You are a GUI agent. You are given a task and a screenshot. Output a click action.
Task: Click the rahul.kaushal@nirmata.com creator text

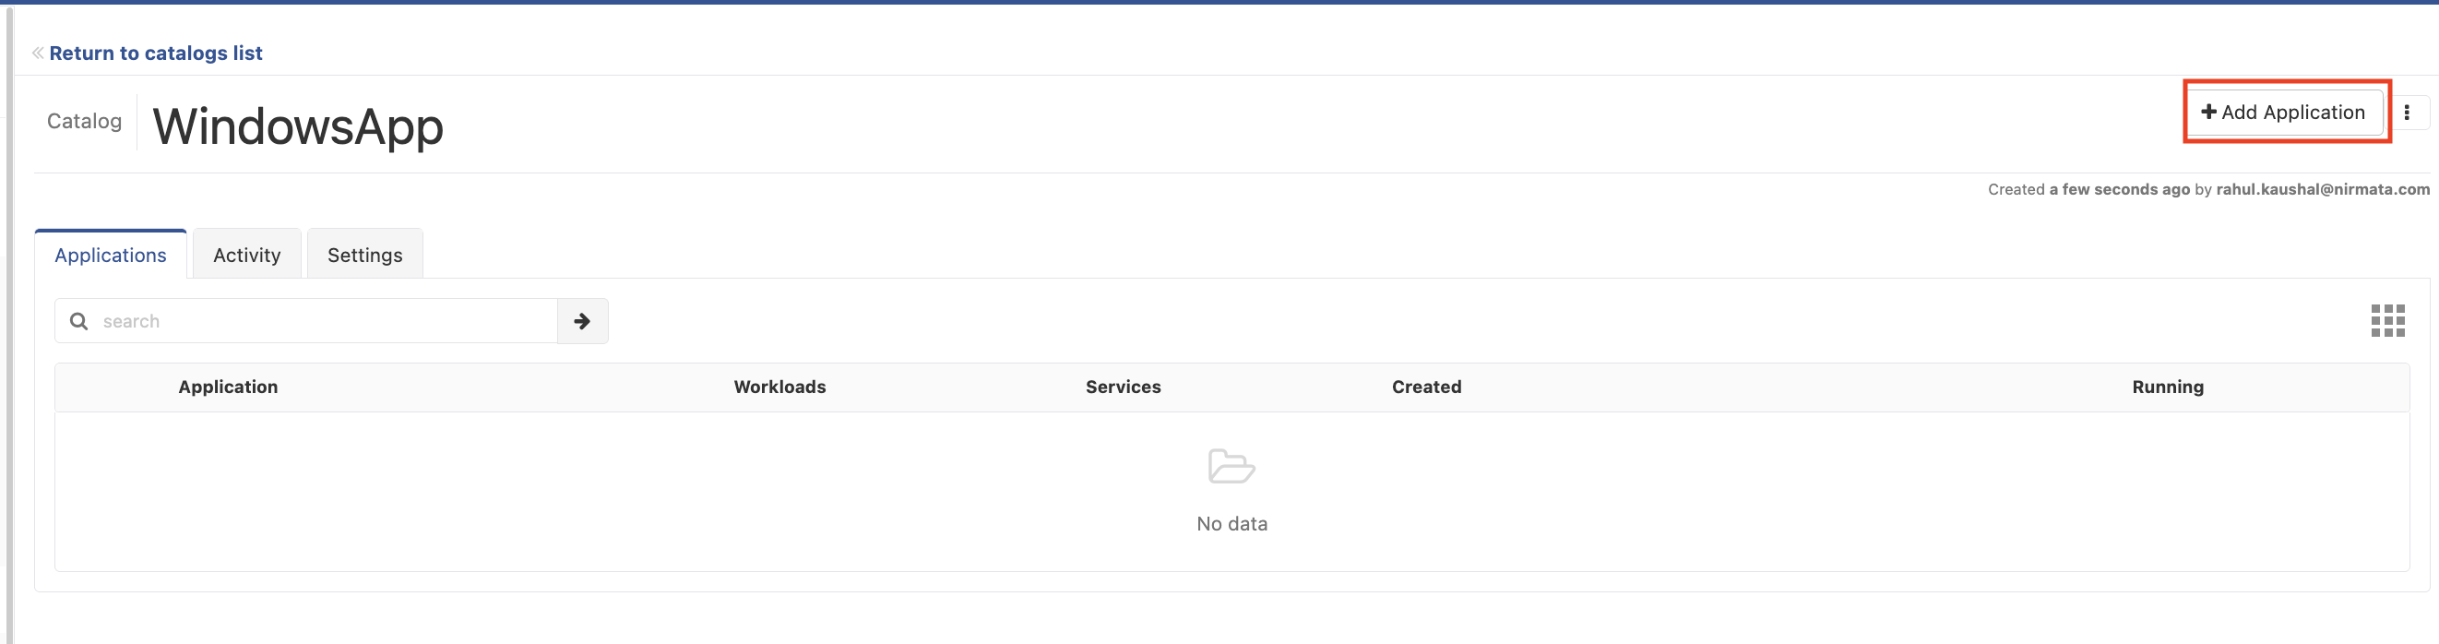click(2323, 189)
